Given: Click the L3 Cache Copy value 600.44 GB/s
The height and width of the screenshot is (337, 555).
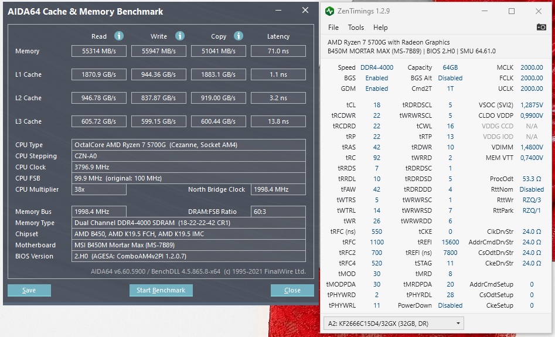Looking at the screenshot, I should pos(219,121).
